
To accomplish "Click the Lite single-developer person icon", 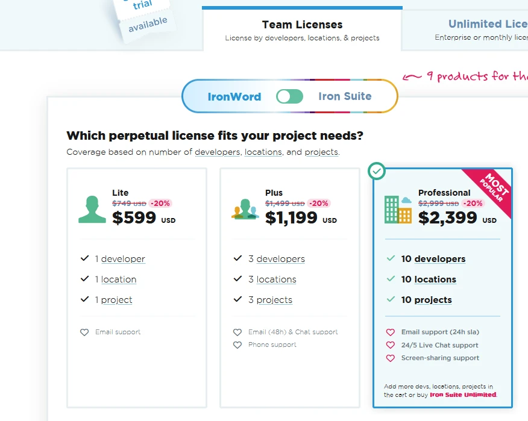I will pyautogui.click(x=92, y=209).
